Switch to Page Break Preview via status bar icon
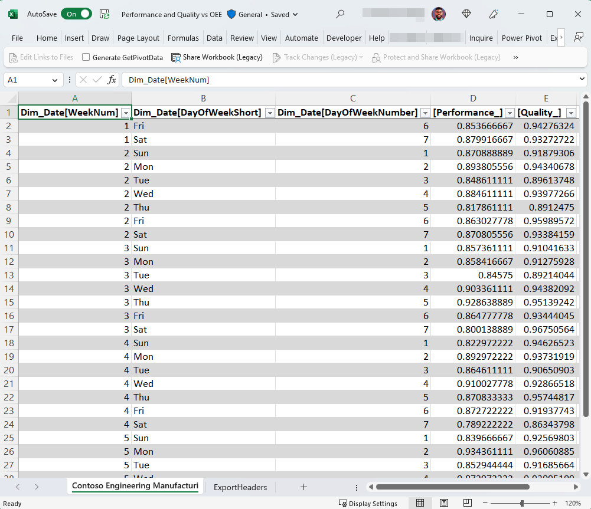This screenshot has width=591, height=509. (x=467, y=503)
